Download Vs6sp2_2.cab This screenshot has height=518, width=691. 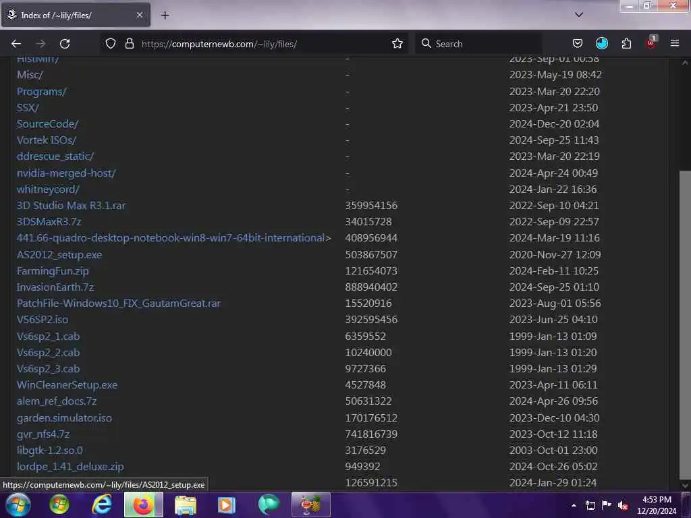(48, 353)
